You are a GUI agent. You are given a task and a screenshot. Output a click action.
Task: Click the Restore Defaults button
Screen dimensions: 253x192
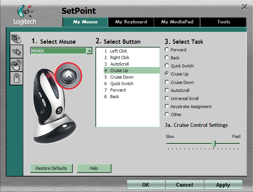coord(51,168)
